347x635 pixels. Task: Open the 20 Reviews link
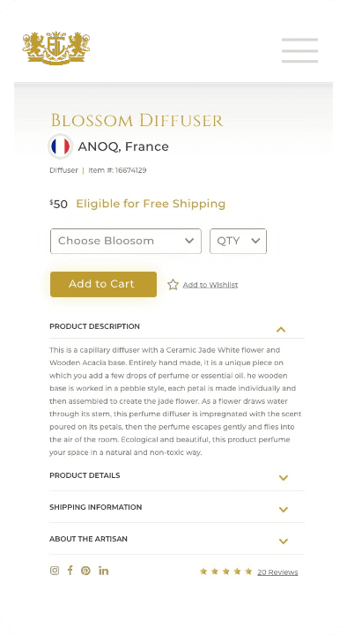coord(277,572)
